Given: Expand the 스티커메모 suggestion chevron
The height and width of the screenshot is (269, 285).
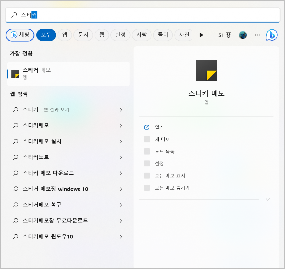Looking at the screenshot, I should 121,126.
